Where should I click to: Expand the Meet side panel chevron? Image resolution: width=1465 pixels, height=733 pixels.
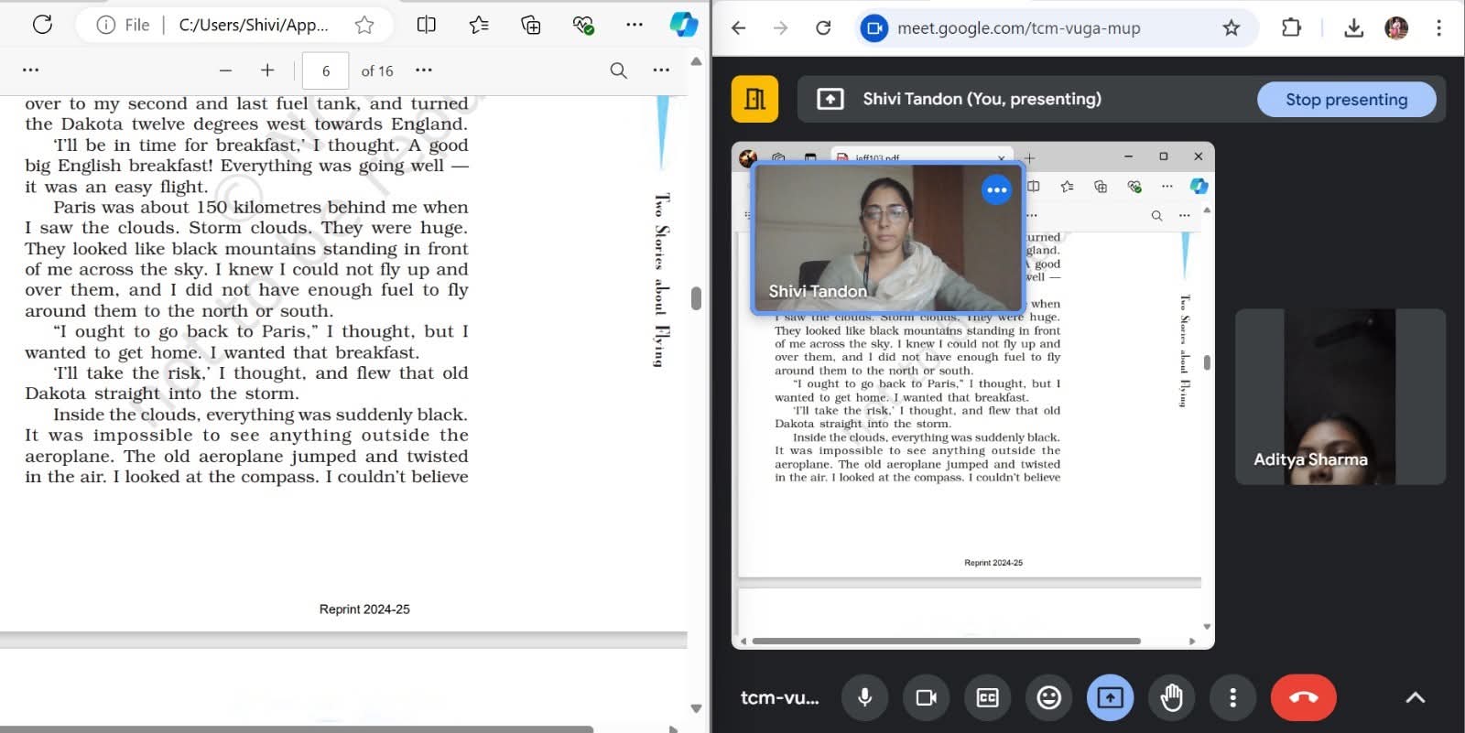[x=1415, y=698]
